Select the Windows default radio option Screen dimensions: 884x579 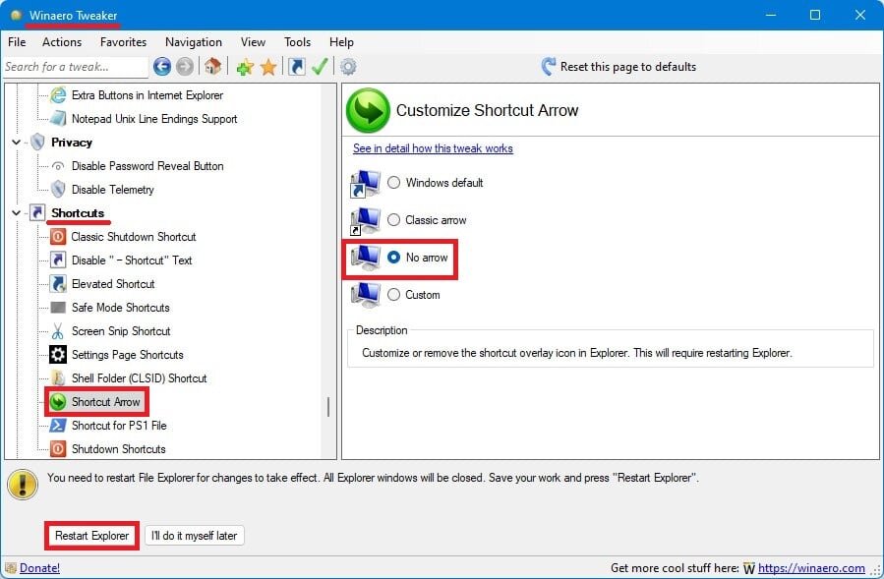(x=393, y=183)
